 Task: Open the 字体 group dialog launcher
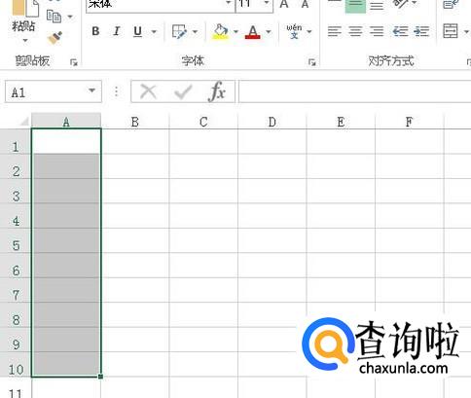click(x=312, y=62)
